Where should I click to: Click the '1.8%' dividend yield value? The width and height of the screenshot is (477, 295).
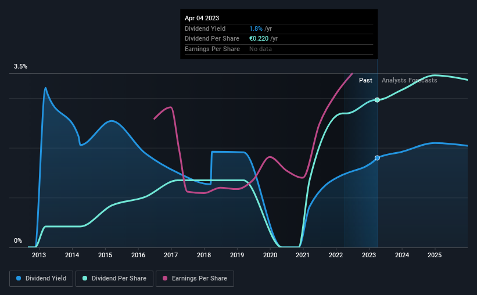click(256, 28)
